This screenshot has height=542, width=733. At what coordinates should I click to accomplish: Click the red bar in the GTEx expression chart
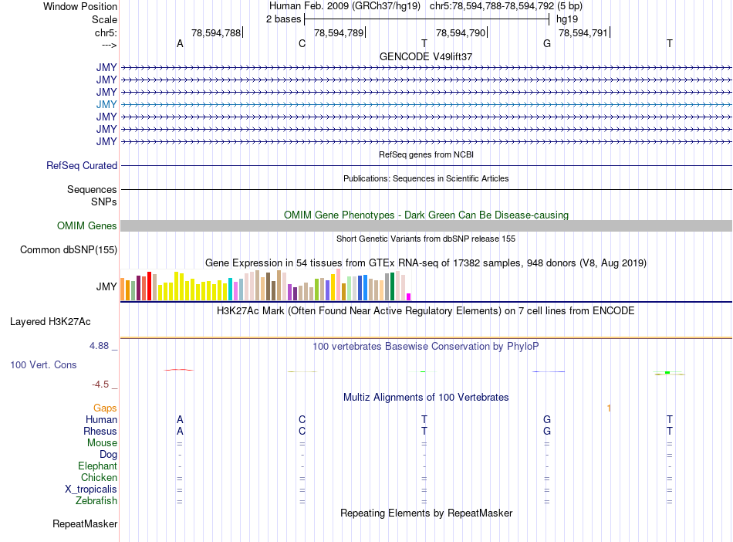click(x=149, y=286)
